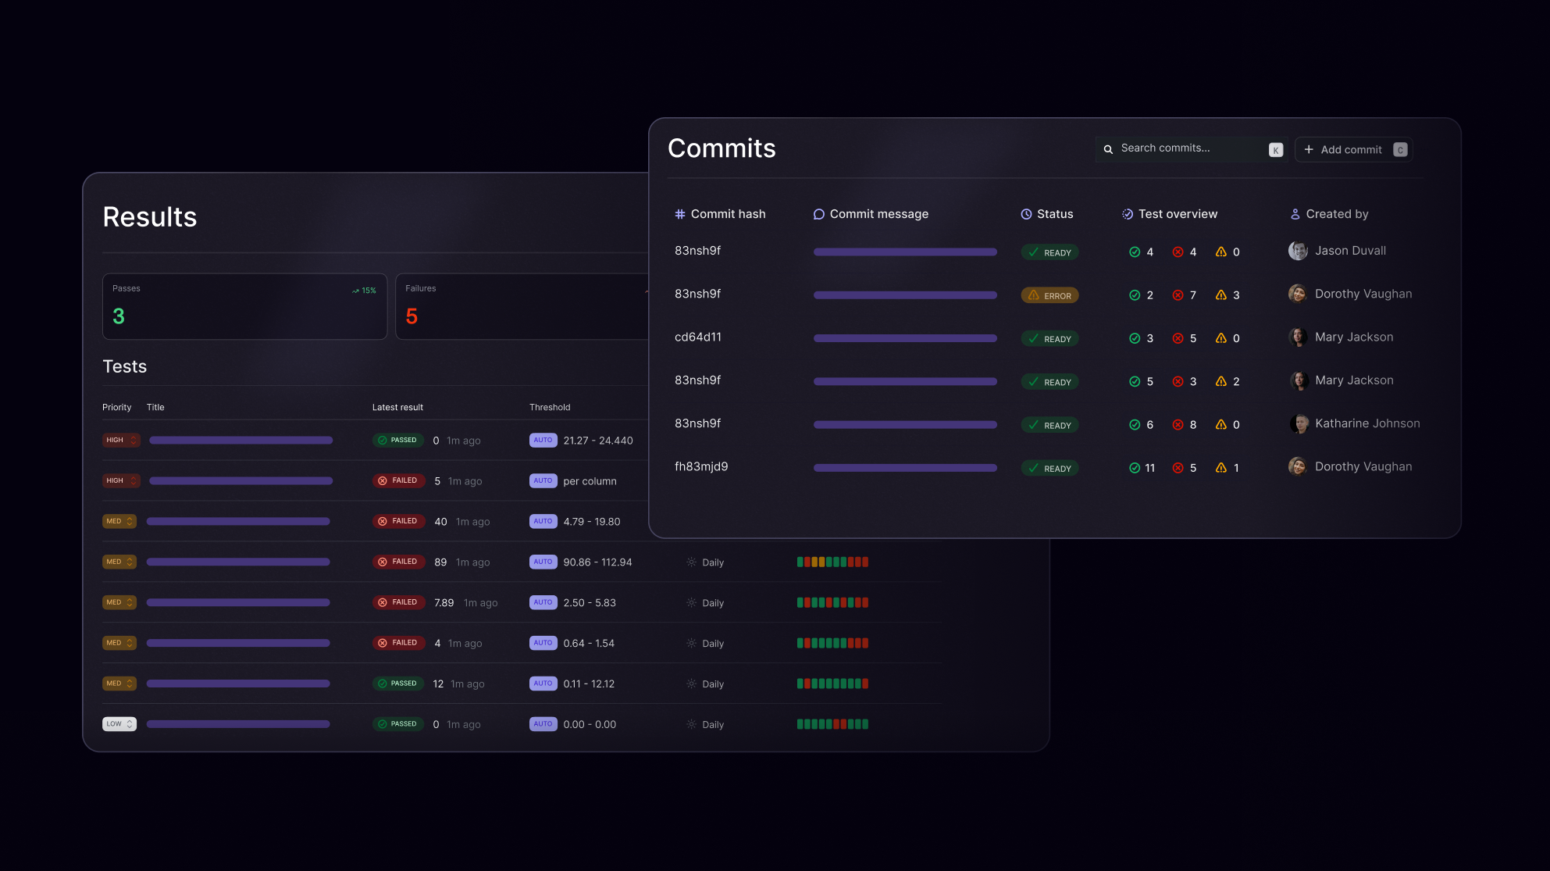The width and height of the screenshot is (1550, 871).
Task: Click the person icon beside Created by
Action: click(x=1295, y=214)
